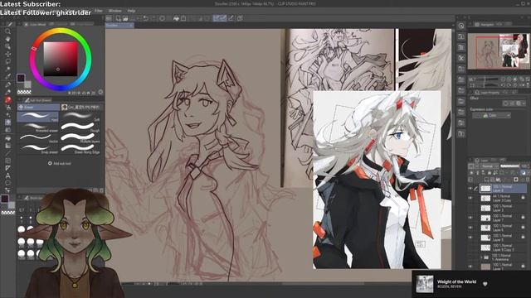Click the Redo arrow in command bar
The image size is (531, 298).
[153, 18]
